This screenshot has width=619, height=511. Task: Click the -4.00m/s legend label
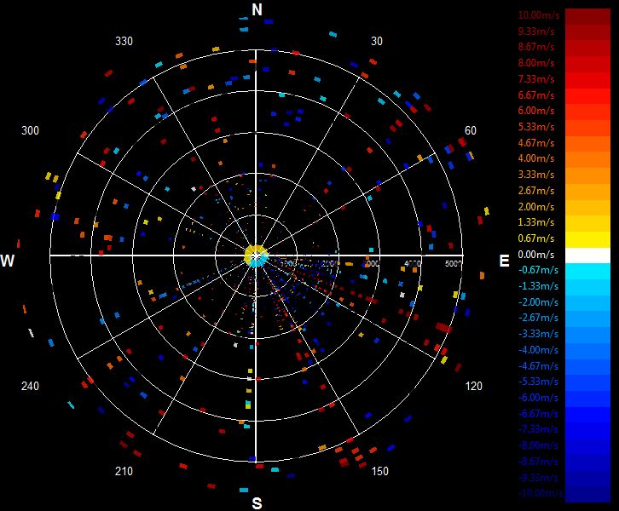[x=539, y=350]
